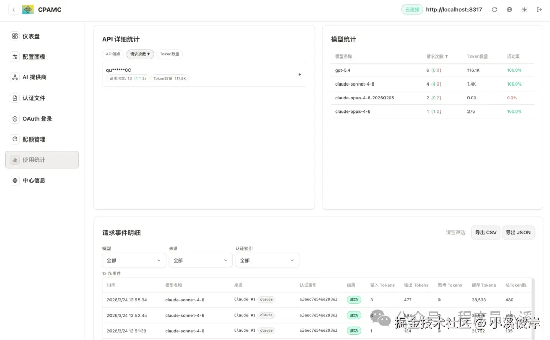550x340 pixels.
Task: Click the 2026/3/24 12:51:39 event time
Action: point(126,331)
